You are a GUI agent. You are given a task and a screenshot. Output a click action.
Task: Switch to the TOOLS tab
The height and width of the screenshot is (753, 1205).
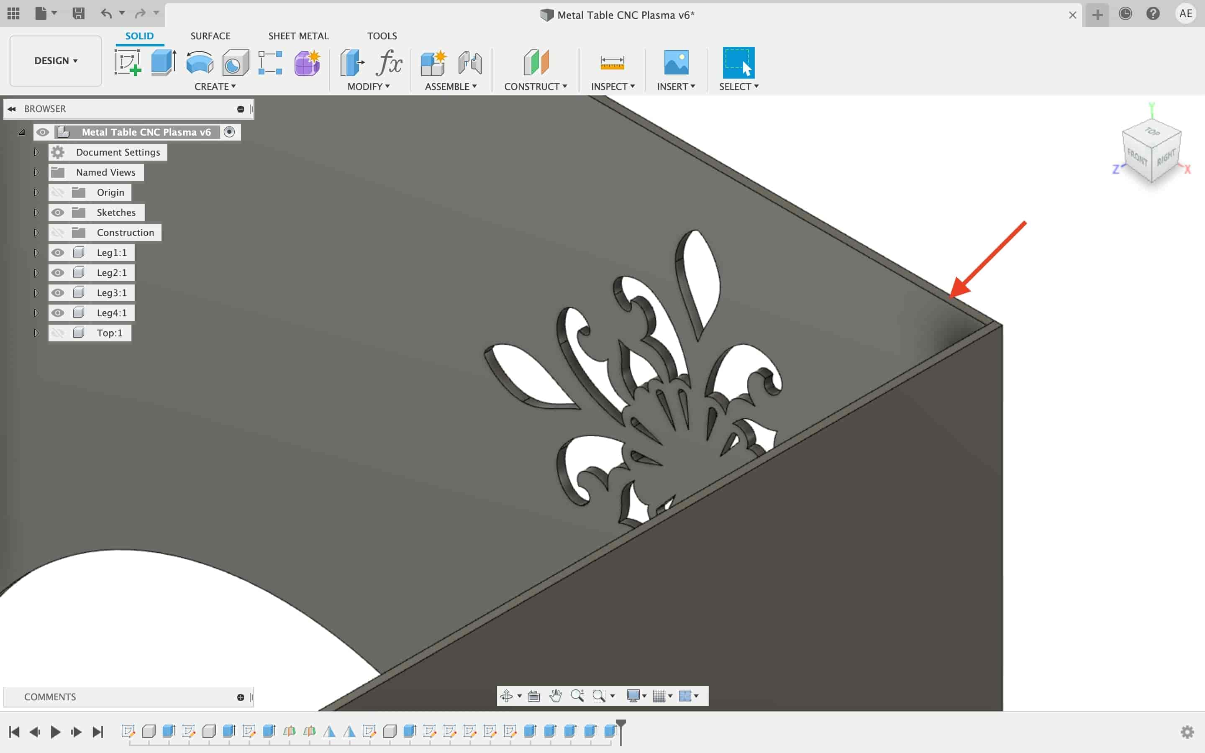[x=382, y=36]
